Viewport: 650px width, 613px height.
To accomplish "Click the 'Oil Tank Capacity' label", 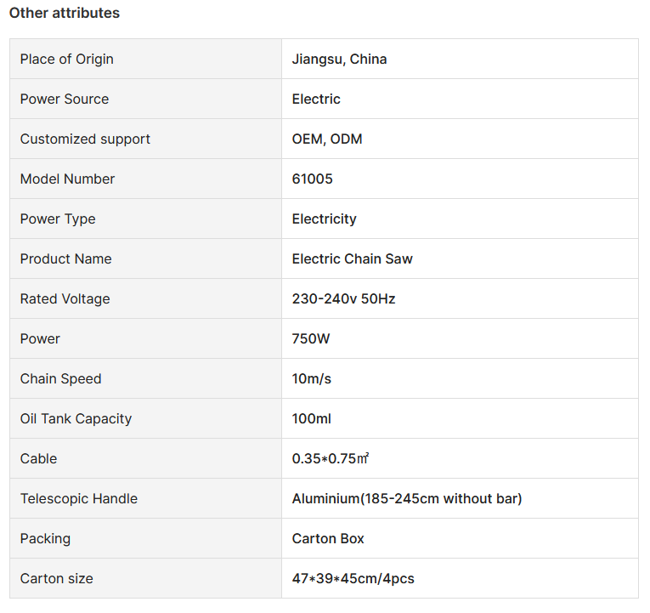I will coord(76,418).
